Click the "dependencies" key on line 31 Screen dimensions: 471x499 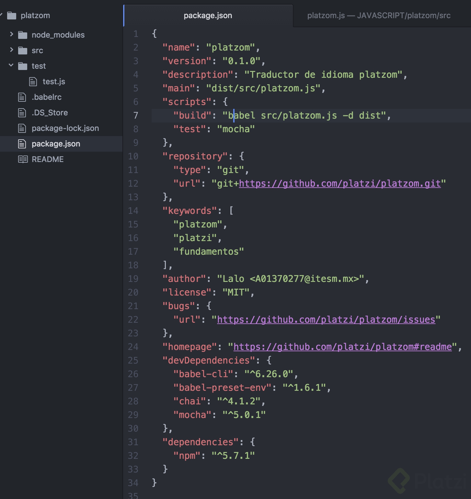pyautogui.click(x=201, y=442)
